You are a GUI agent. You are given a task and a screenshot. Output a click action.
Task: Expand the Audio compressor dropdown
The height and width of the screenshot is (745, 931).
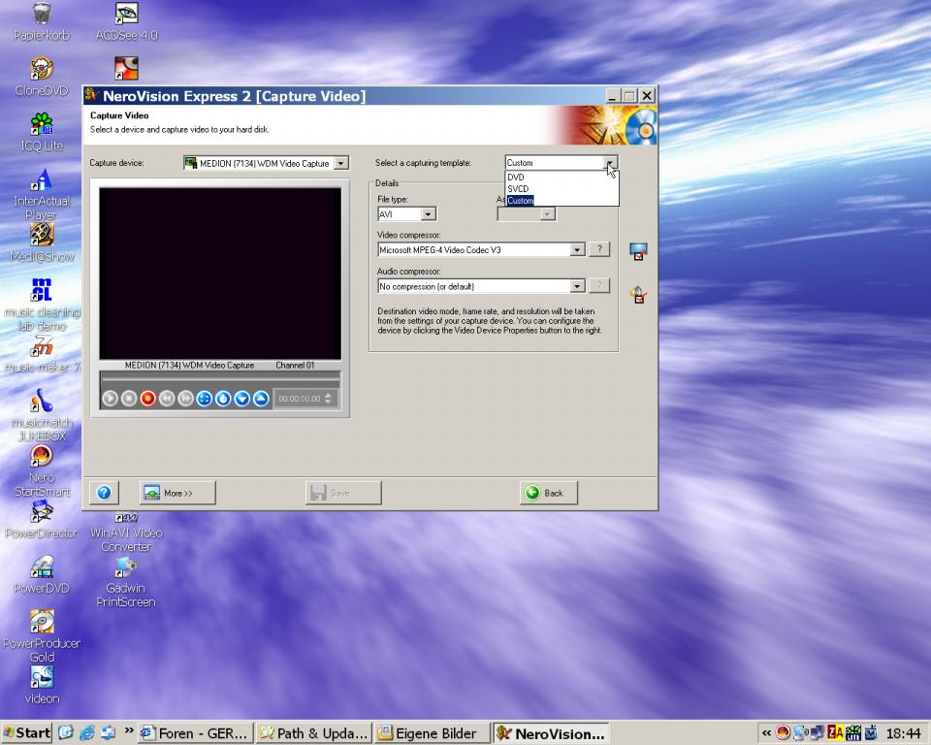[x=577, y=286]
